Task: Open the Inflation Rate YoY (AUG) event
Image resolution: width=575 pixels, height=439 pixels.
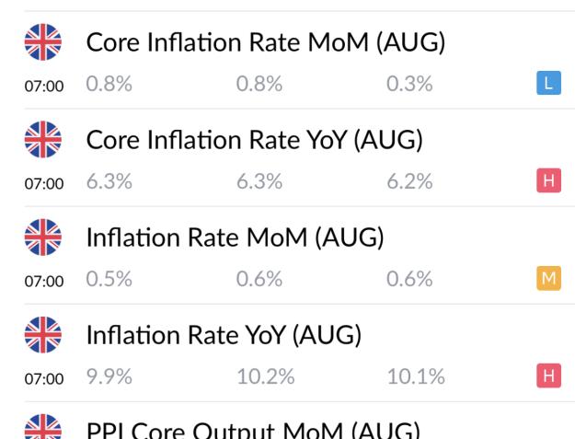Action: coord(224,335)
